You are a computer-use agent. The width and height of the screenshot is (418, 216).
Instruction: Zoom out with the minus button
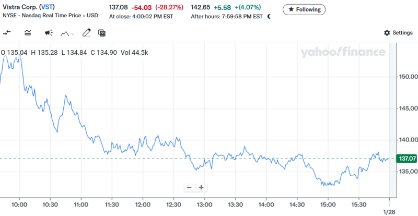click(x=189, y=187)
